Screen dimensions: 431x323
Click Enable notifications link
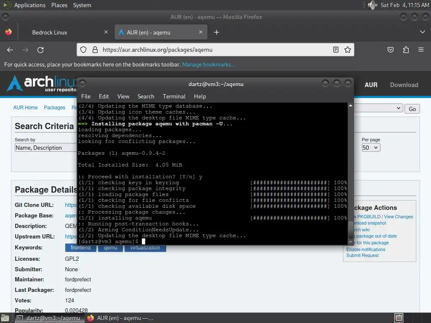pos(366,249)
